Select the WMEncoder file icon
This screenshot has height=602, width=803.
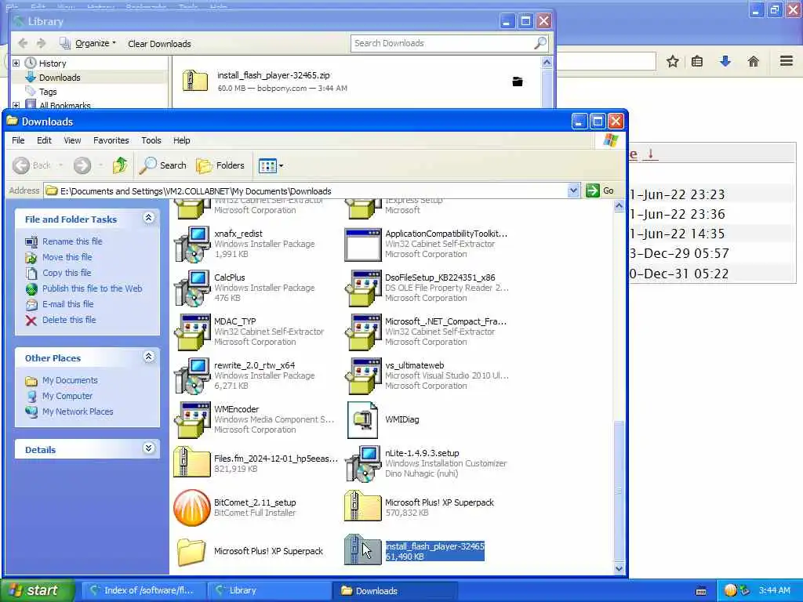click(192, 420)
